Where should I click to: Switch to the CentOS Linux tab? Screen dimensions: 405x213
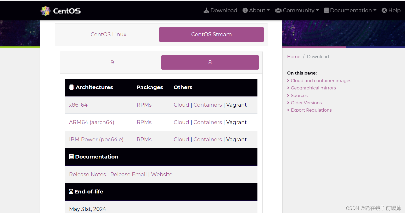pos(109,34)
